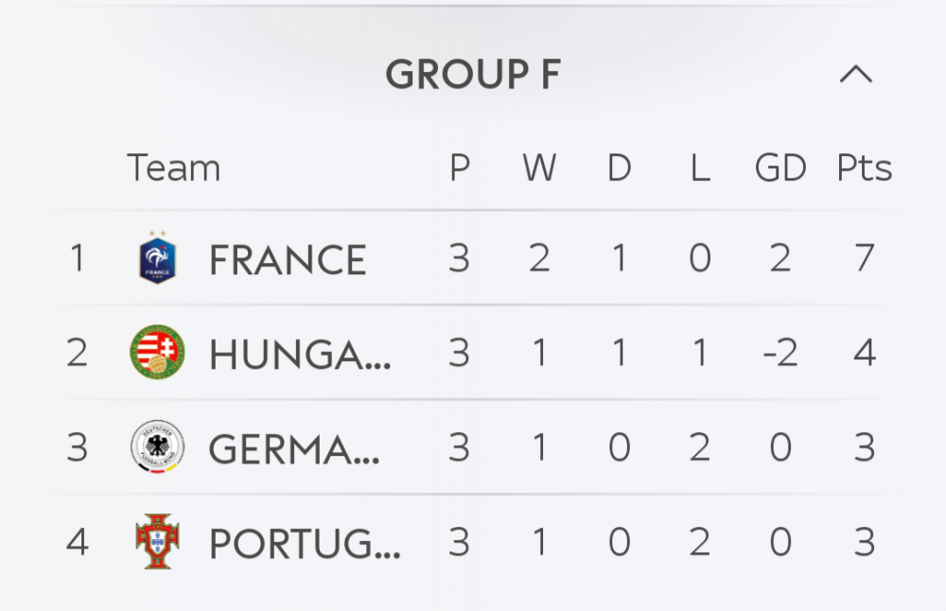Open the truncated PORTUG... team name
Viewport: 946px width, 611px height.
pyautogui.click(x=304, y=544)
